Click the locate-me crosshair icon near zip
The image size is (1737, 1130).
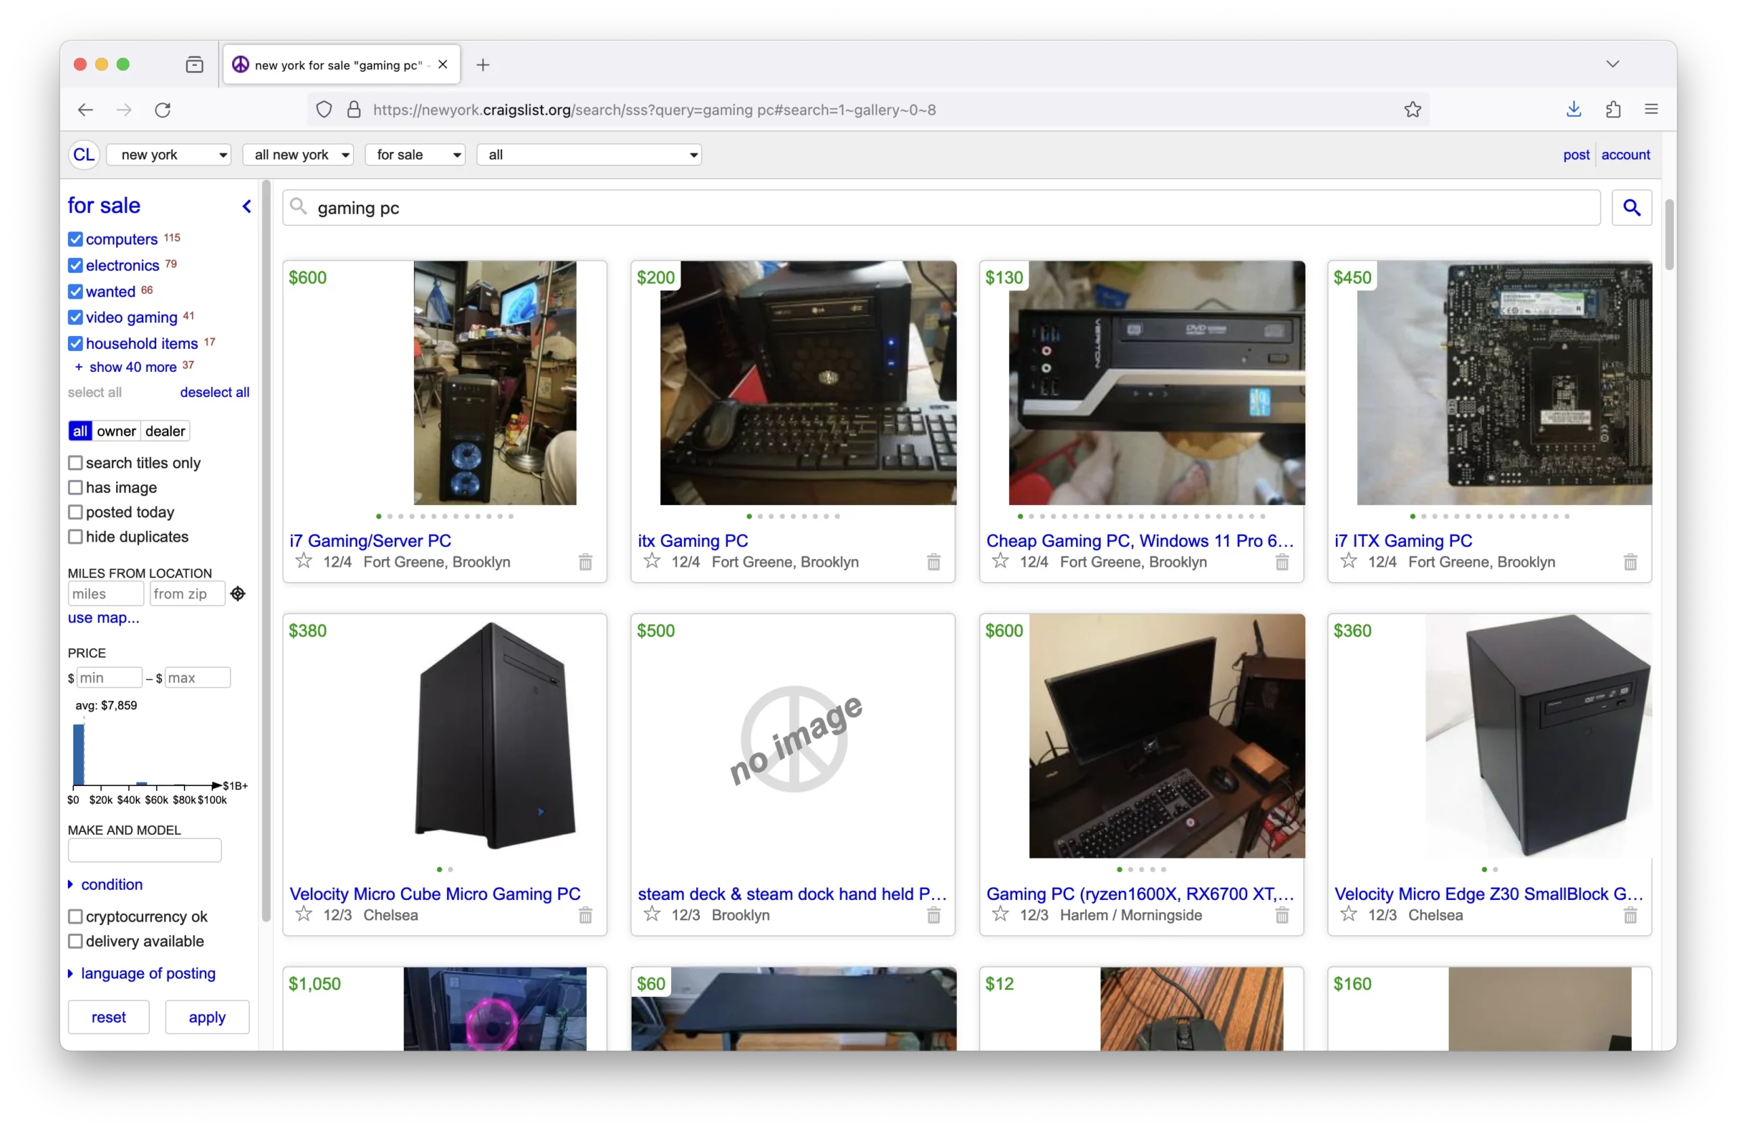tap(238, 593)
